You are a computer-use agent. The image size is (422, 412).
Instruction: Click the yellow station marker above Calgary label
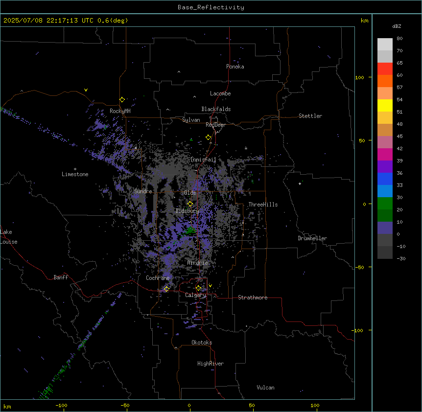[198, 288]
